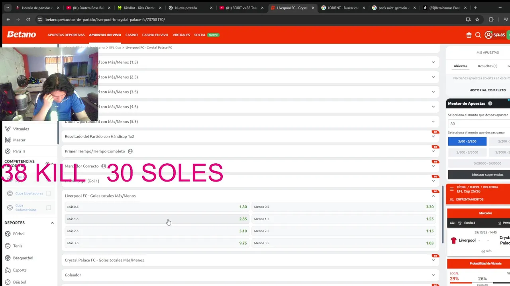Click the Liverpool red jersey icon
Image resolution: width=510 pixels, height=286 pixels.
[x=453, y=240]
